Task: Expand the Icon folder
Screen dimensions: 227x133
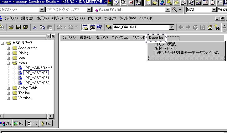Action: 8,58
